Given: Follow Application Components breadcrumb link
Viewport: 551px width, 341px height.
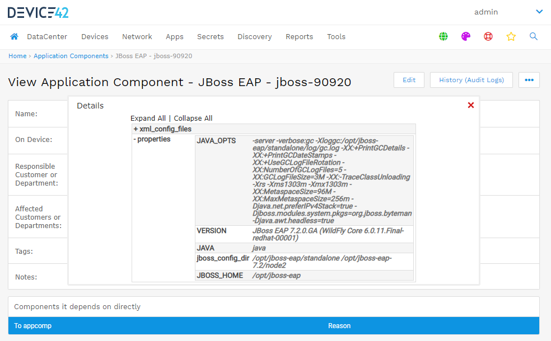Looking at the screenshot, I should 71,56.
